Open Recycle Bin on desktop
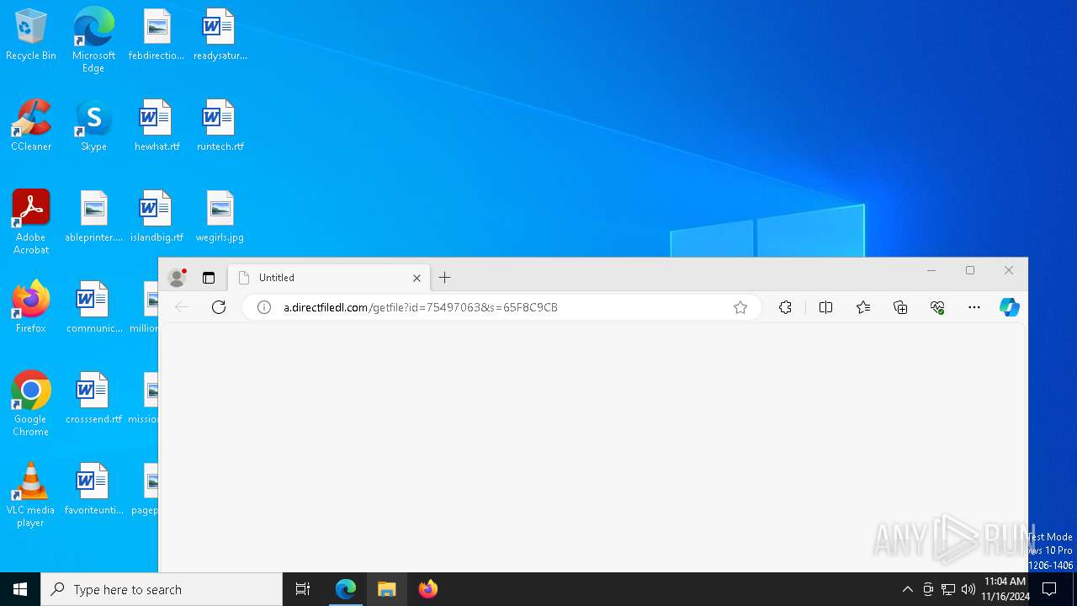 (31, 35)
